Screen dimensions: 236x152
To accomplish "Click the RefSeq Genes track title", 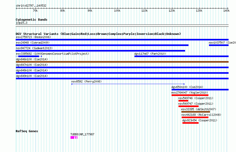I will (x=27, y=131).
